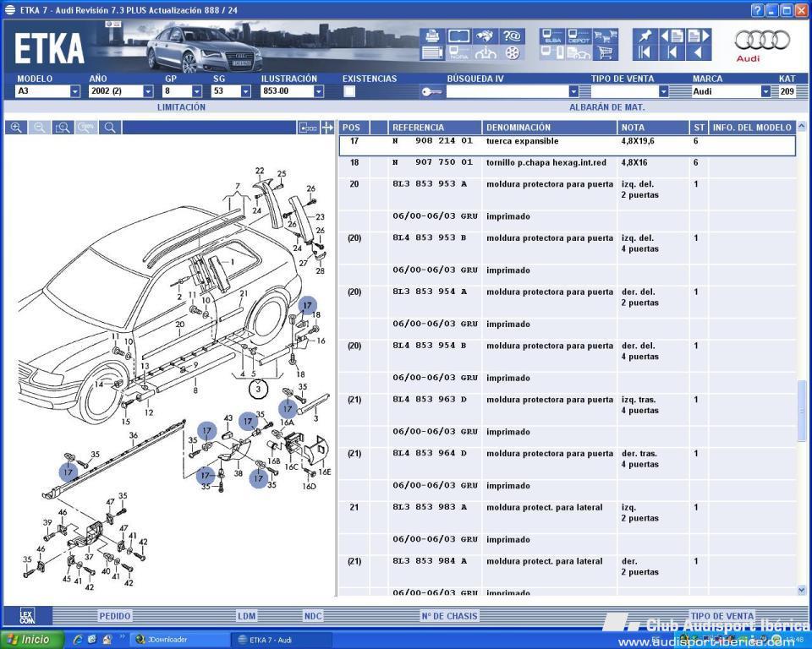812x649 pixels.
Task: Click the LDM status bar button
Action: 246,616
